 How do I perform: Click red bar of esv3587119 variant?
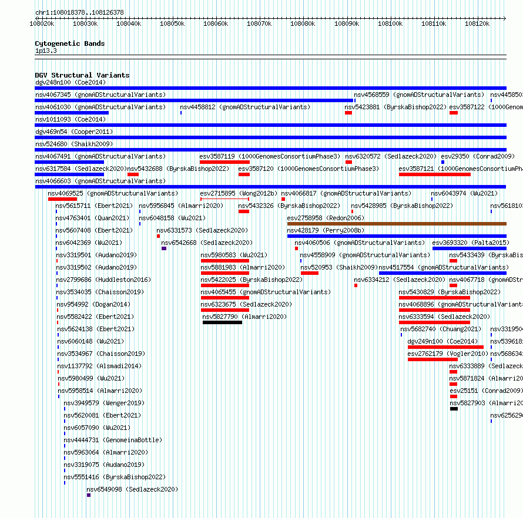click(224, 162)
